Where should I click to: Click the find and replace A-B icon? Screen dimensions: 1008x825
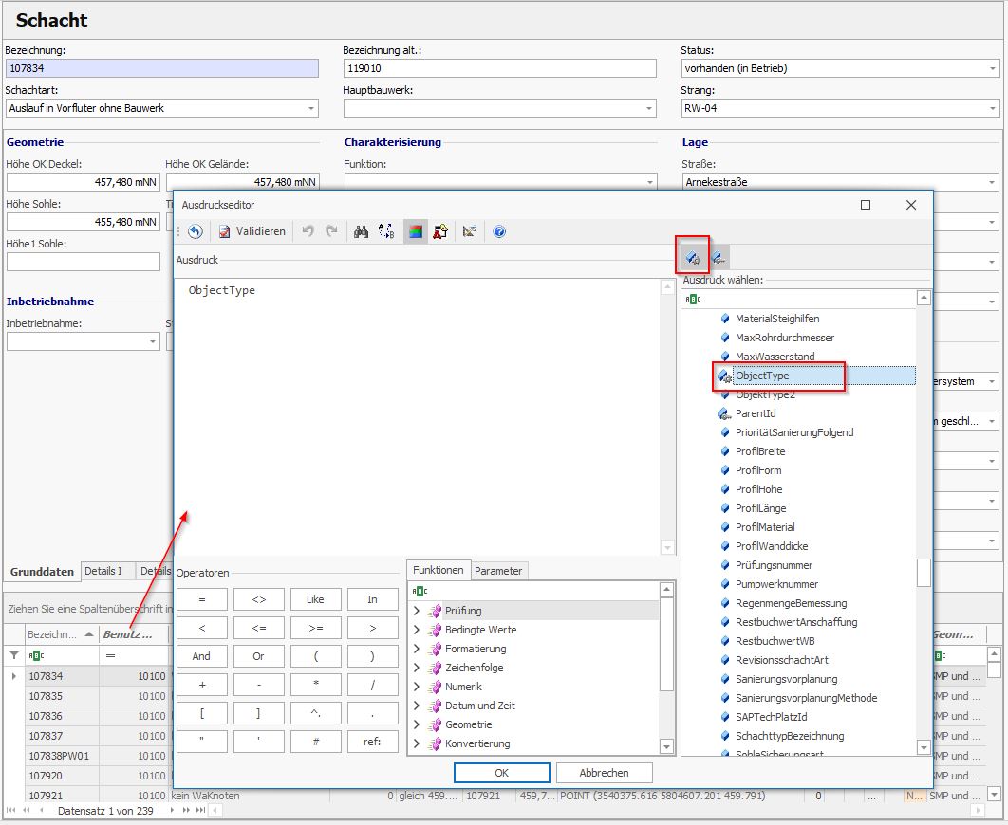pyautogui.click(x=386, y=231)
